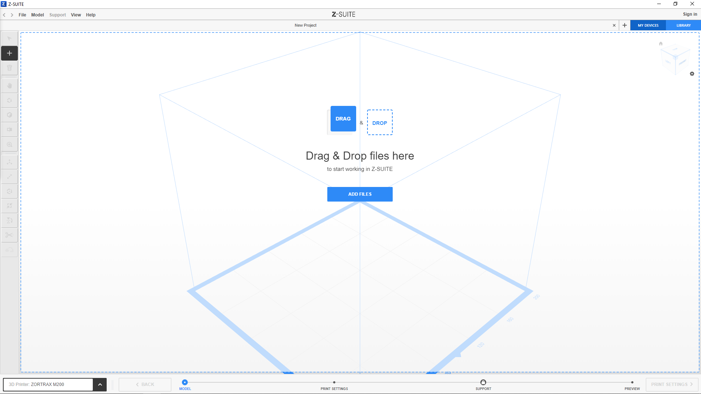The image size is (701, 394).
Task: Add a new project tab with plus
Action: [624, 26]
